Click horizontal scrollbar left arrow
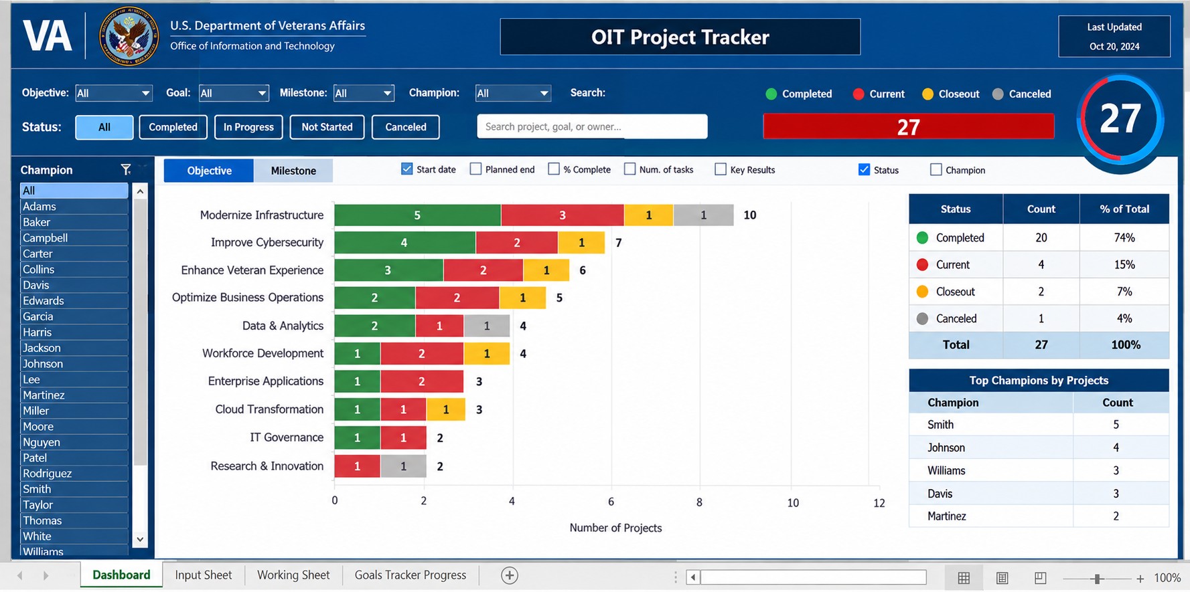This screenshot has height=592, width=1190. (693, 577)
